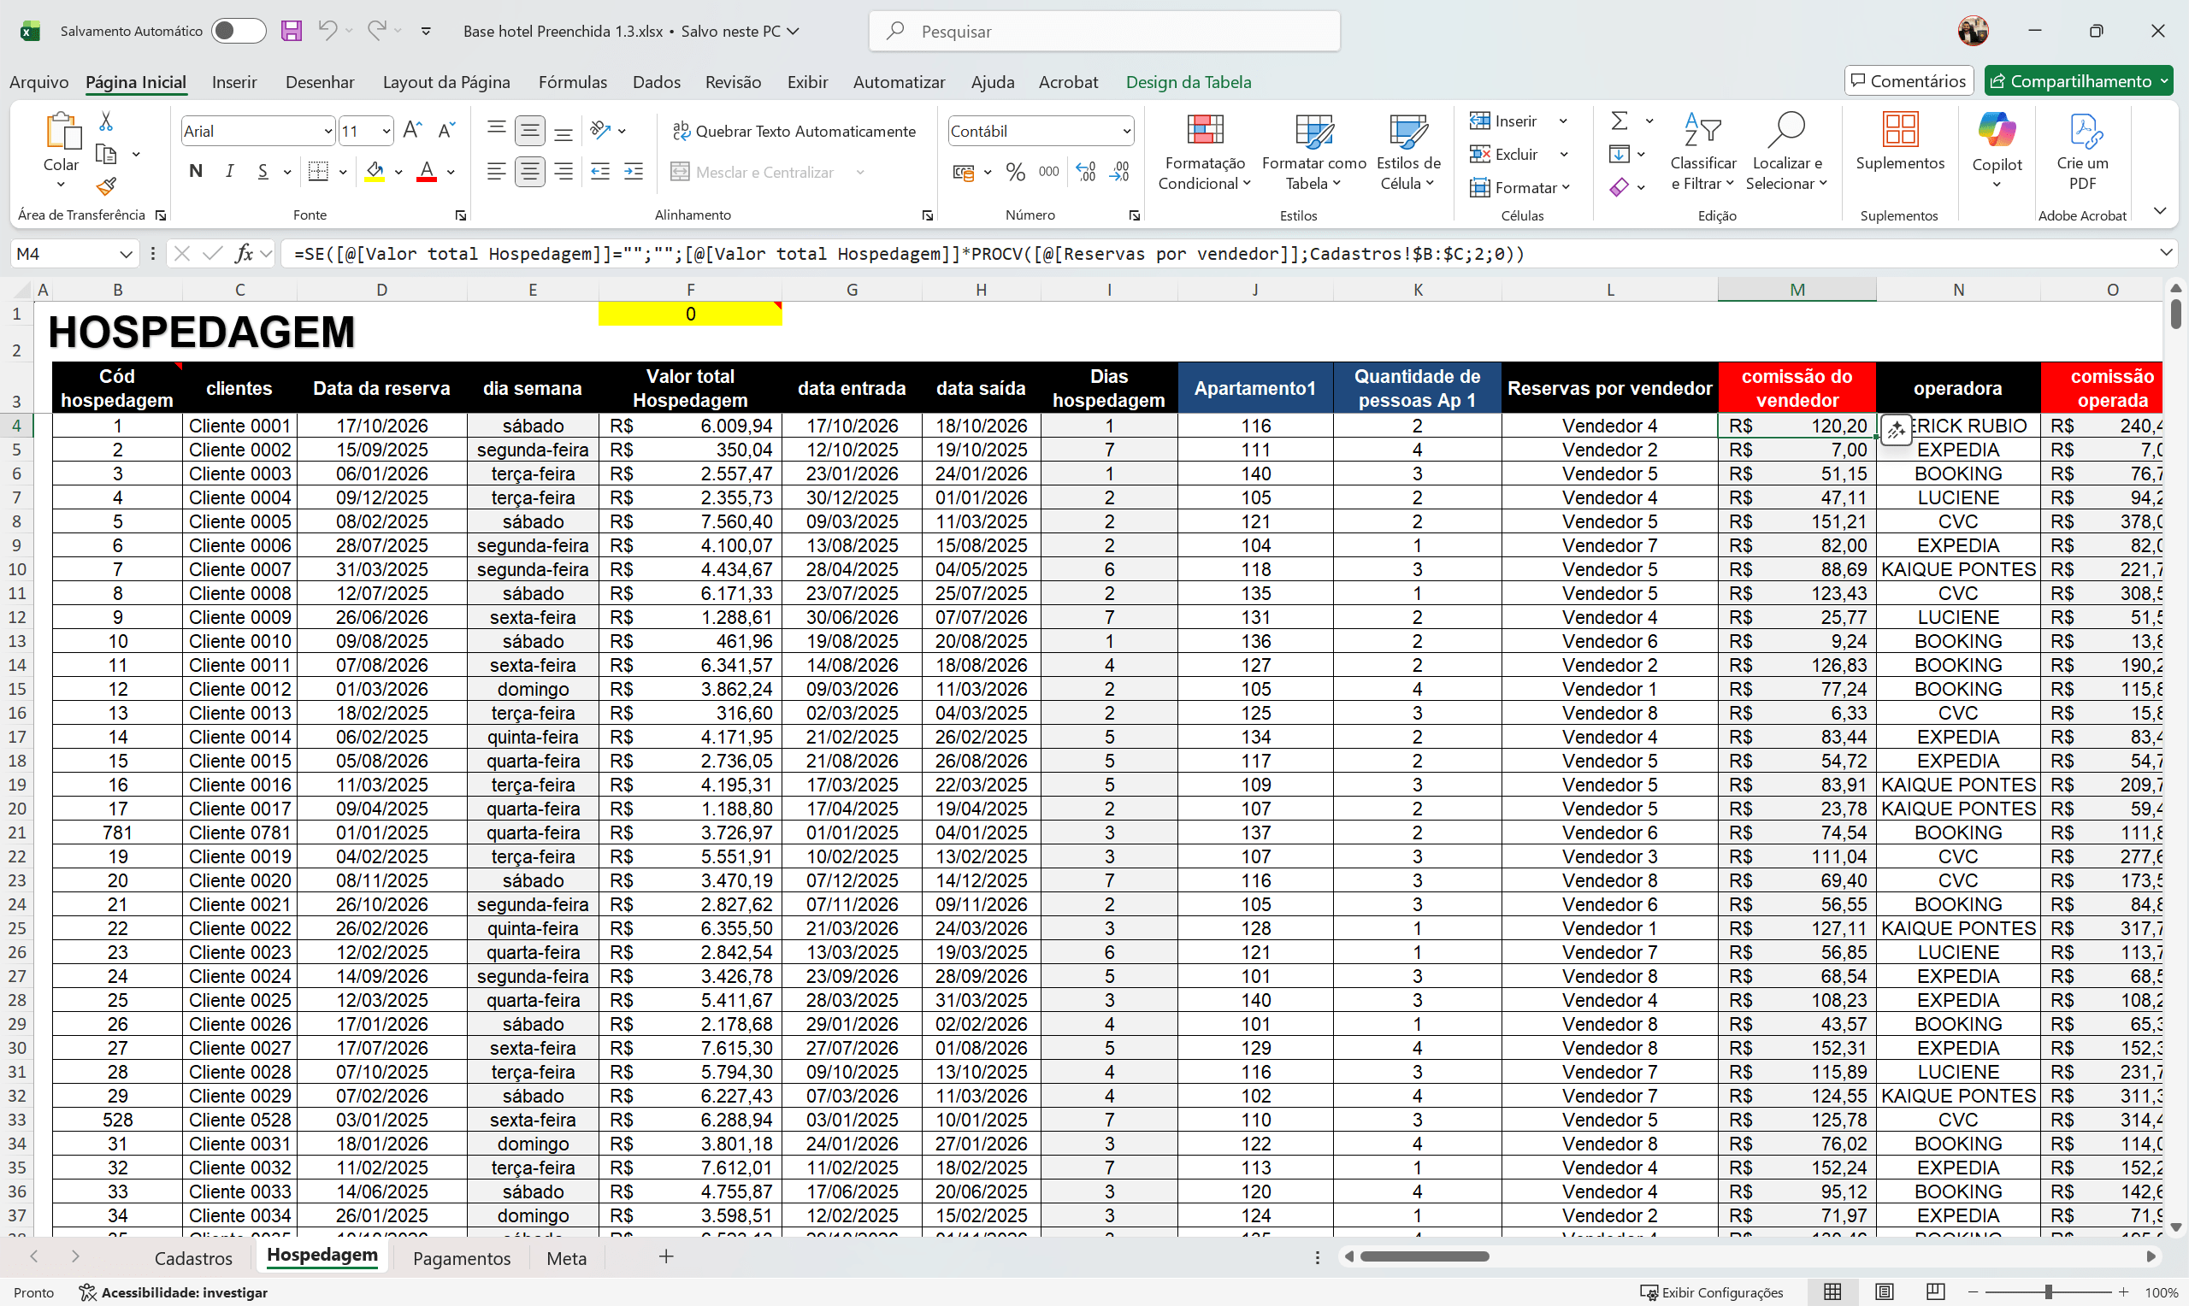Toggle Bold formatting button
The image size is (2189, 1306).
click(196, 171)
